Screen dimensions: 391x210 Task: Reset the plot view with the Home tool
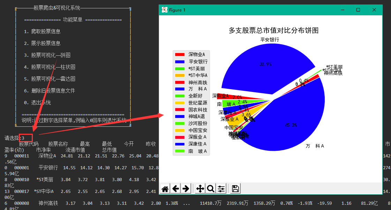165,188
